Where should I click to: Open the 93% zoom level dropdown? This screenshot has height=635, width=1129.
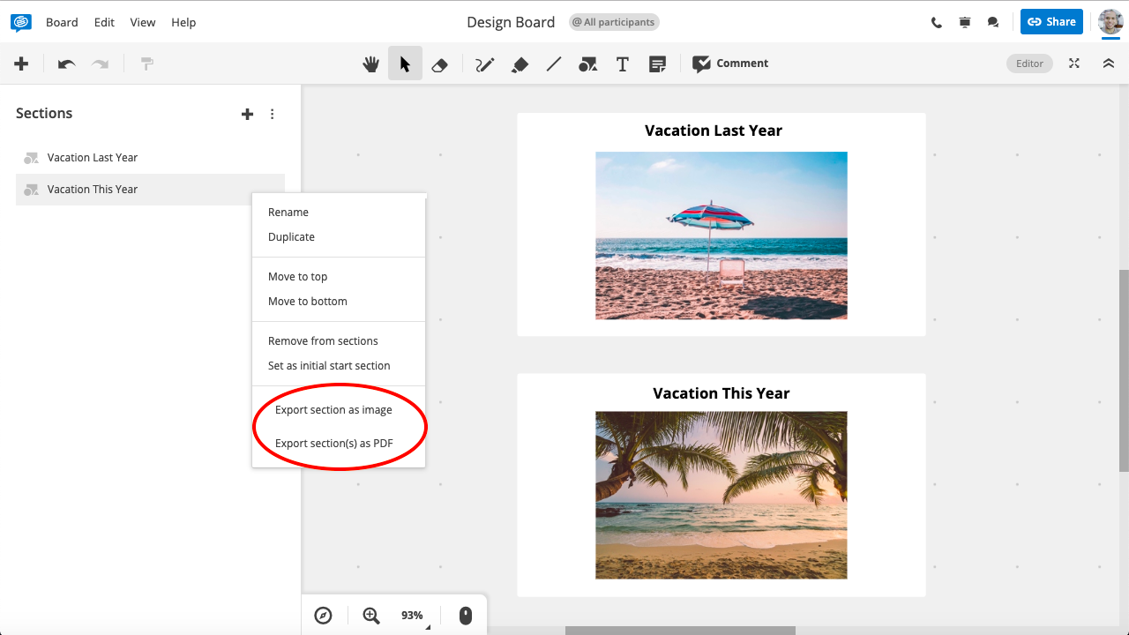pyautogui.click(x=412, y=615)
